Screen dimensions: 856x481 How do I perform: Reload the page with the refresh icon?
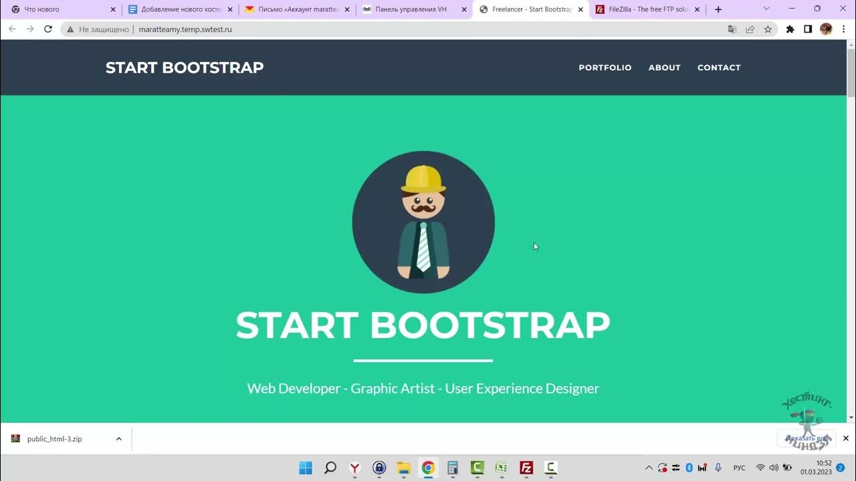point(47,29)
